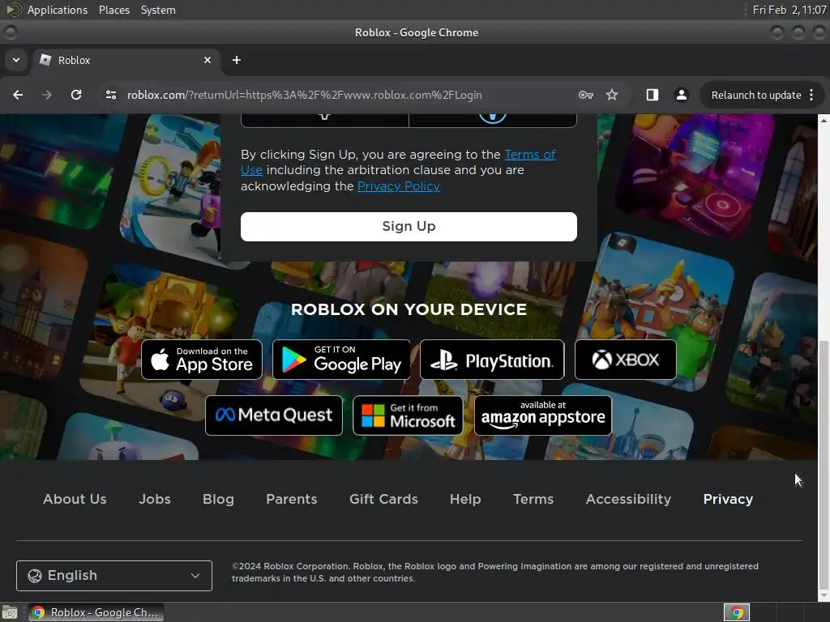This screenshot has width=830, height=622.
Task: Click the scrollbar down arrow
Action: click(824, 595)
